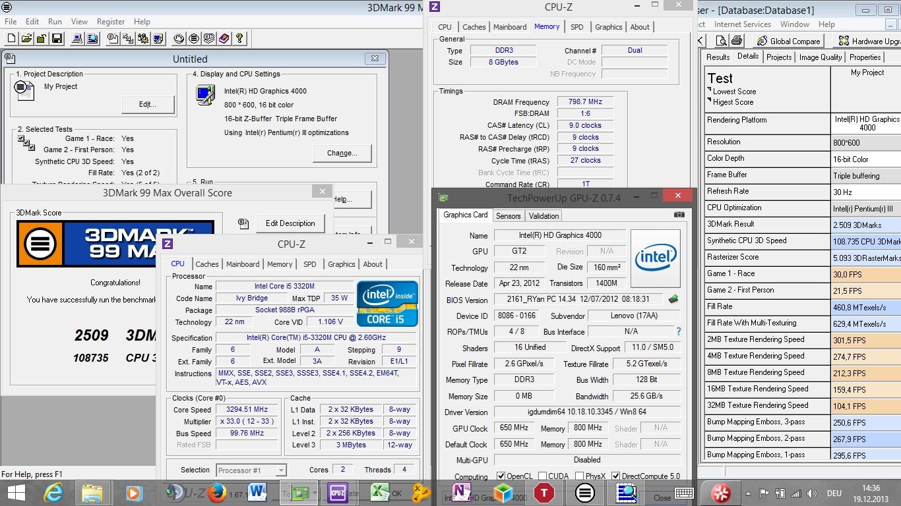901x506 pixels.
Task: Click the floppy disk Save icon
Action: point(57,39)
